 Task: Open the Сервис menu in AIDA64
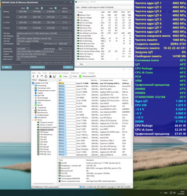84,73
